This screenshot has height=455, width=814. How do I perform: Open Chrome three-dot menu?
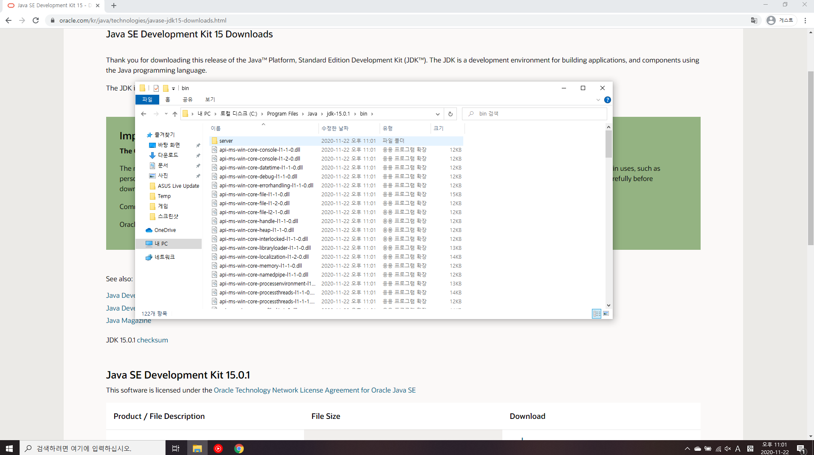805,20
